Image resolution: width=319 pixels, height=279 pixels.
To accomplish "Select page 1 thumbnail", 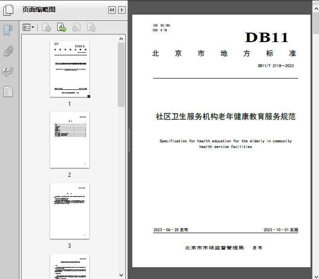I will click(x=69, y=69).
